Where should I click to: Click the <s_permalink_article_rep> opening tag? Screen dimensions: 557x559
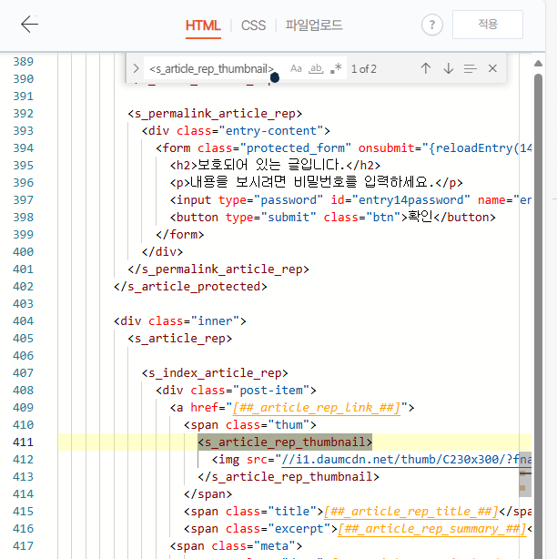215,114
